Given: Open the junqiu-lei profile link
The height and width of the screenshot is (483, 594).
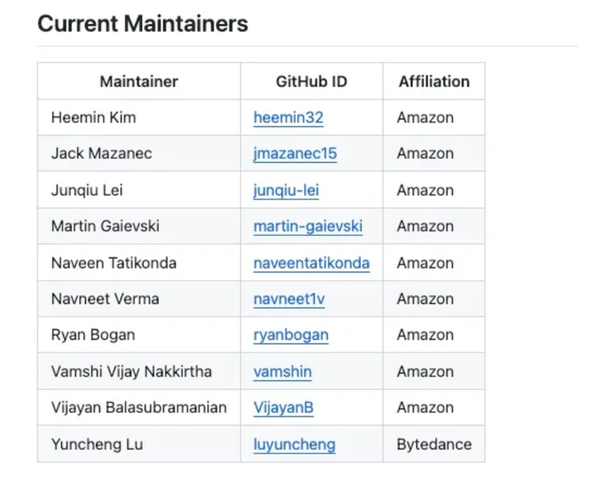Looking at the screenshot, I should 285,190.
